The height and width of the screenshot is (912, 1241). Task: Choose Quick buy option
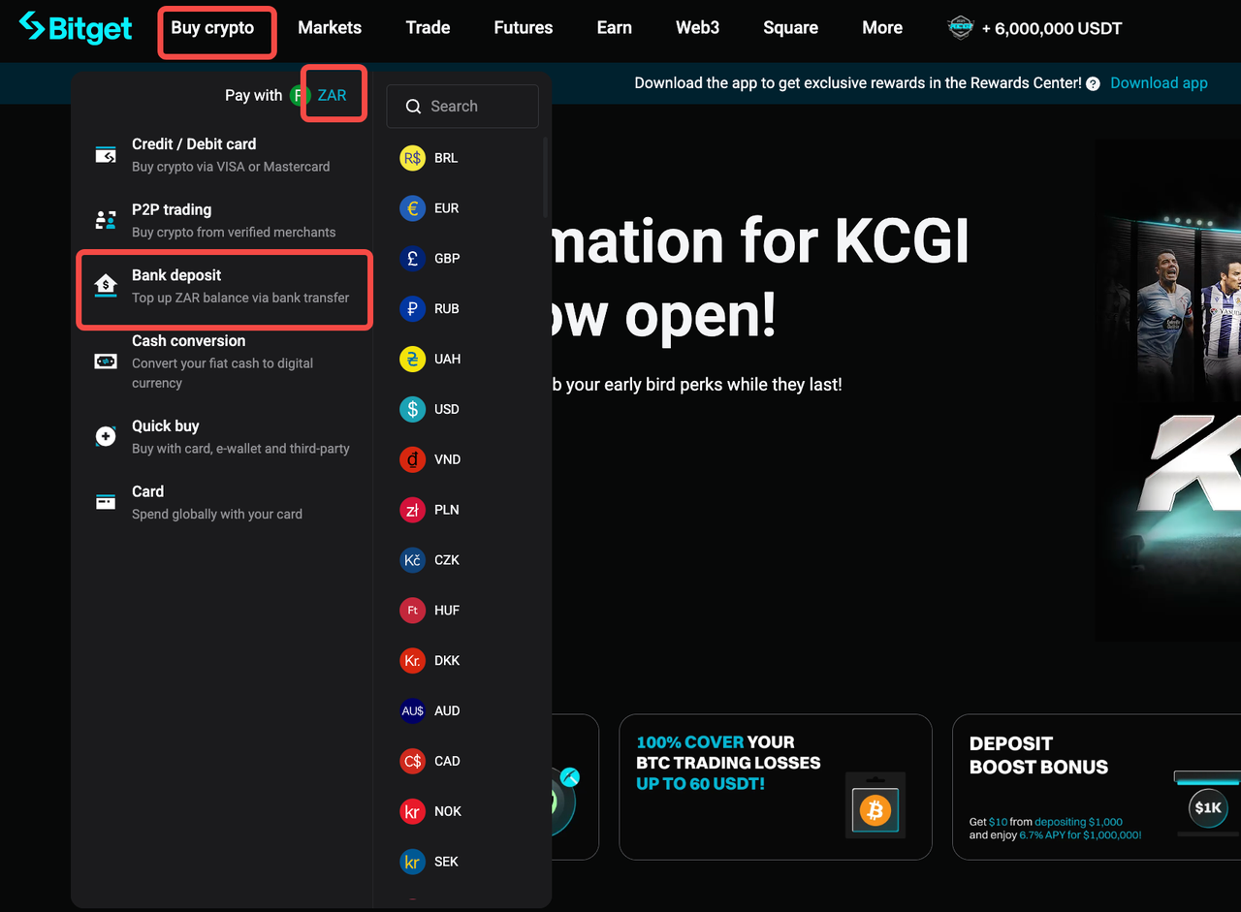pos(223,437)
